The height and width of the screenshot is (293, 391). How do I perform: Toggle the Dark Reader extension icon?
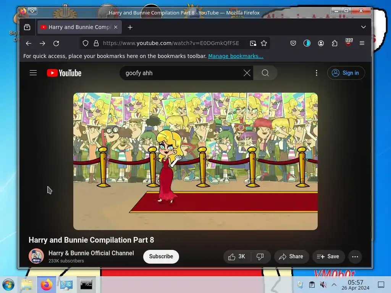307,43
